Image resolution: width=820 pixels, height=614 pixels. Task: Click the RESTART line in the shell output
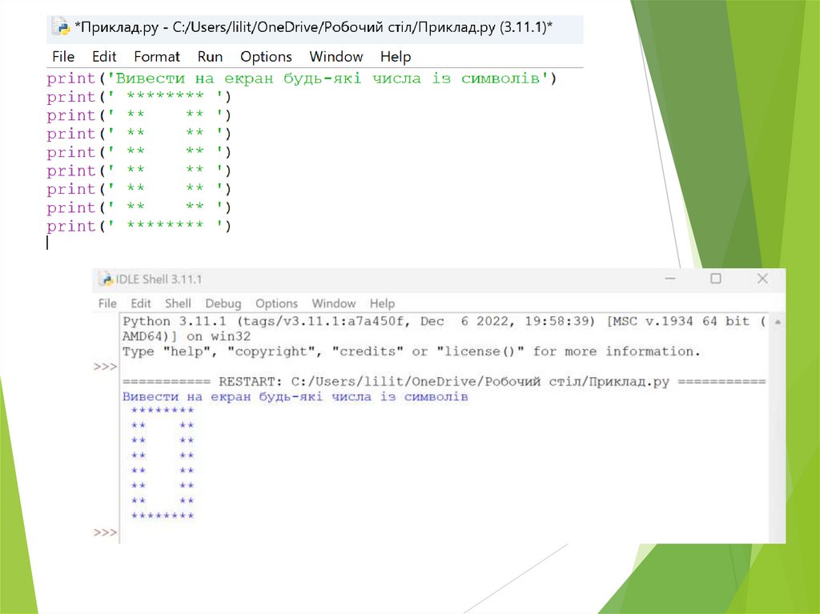tap(444, 381)
